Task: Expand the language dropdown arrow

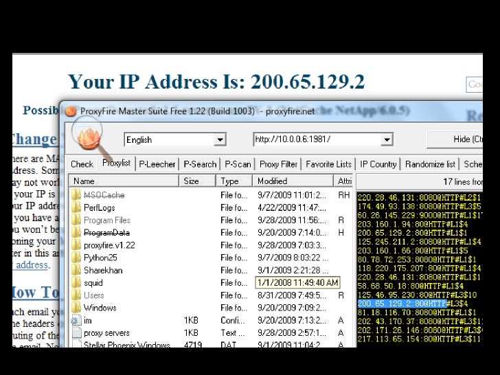Action: click(x=220, y=139)
